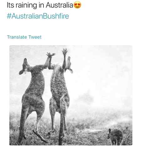Click the left kangaroo's head

click(24, 66)
